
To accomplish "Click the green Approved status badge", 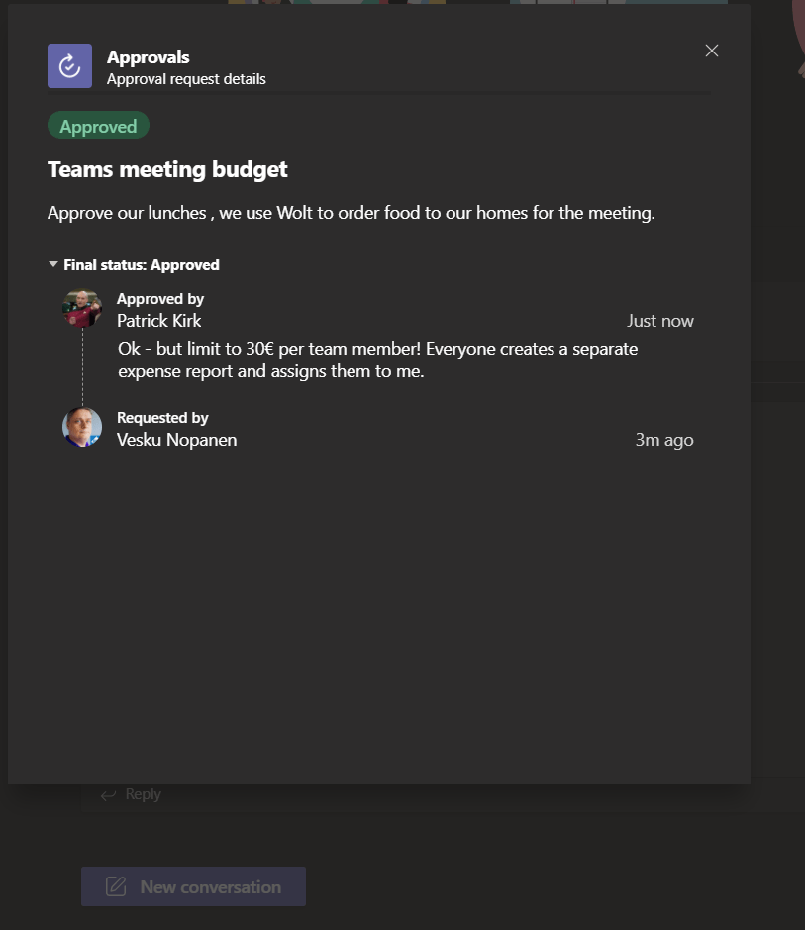I will (98, 126).
